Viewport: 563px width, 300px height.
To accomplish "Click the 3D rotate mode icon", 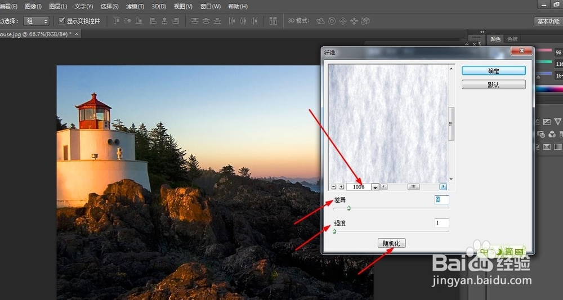I will click(x=320, y=21).
